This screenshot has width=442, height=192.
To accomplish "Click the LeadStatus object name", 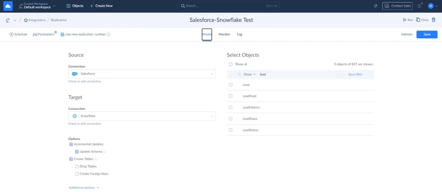I will click(250, 130).
